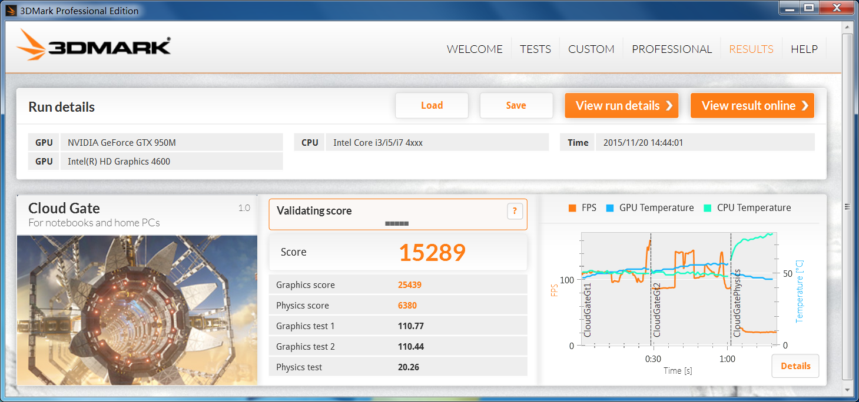Viewport: 859px width, 402px height.
Task: Open the validating score help question mark
Action: (x=515, y=211)
